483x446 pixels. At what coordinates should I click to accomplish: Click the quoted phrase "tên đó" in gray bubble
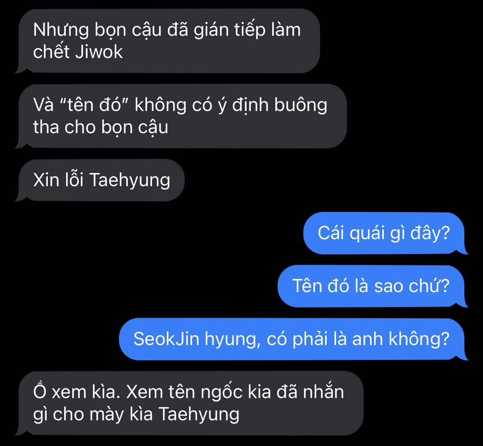[95, 105]
